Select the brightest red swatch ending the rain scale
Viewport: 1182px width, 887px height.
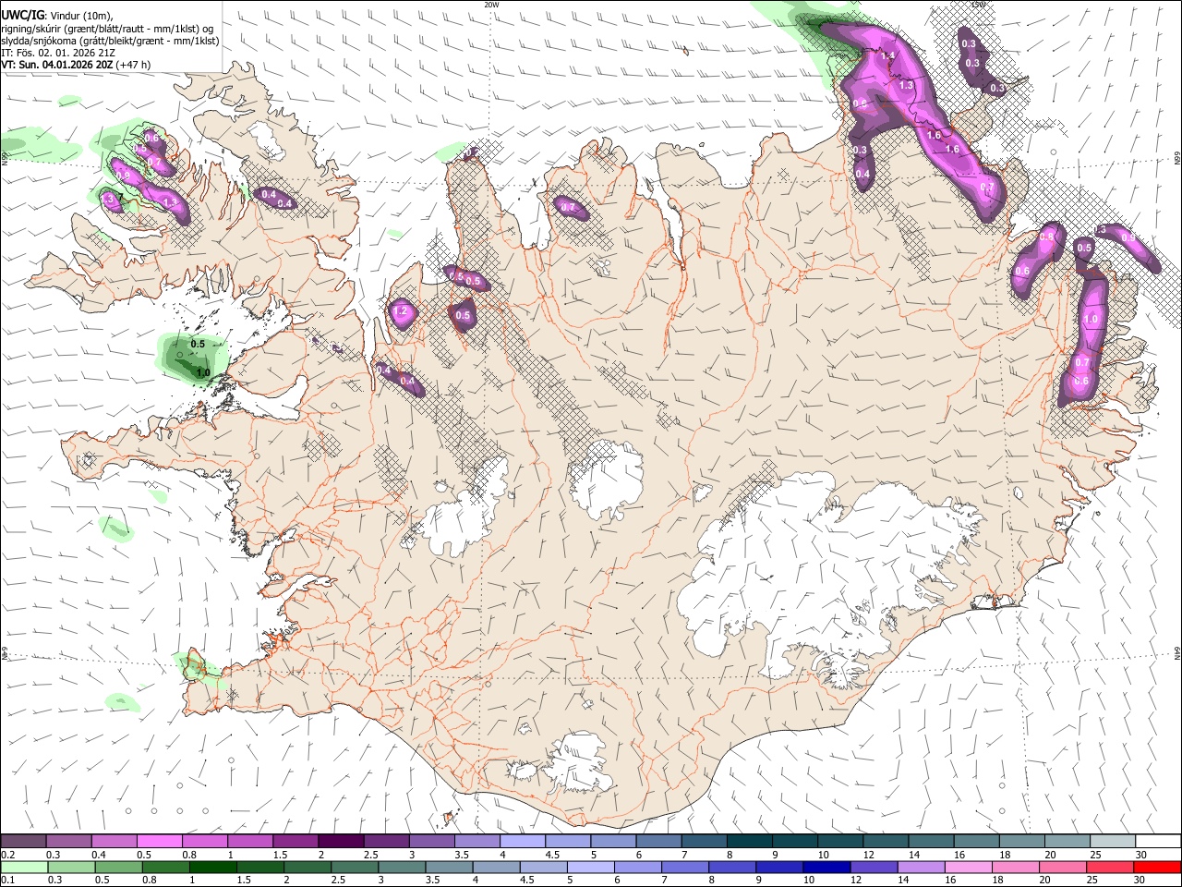click(1158, 868)
